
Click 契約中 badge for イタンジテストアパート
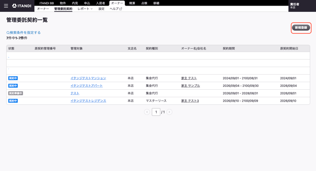click(x=13, y=86)
